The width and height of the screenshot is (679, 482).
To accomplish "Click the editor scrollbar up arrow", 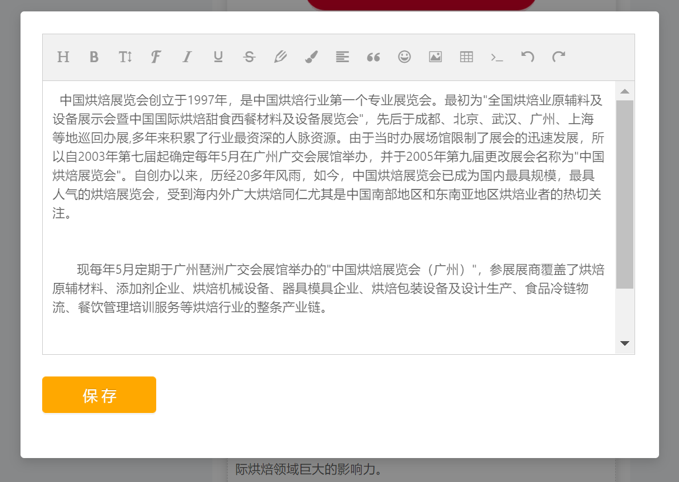I will tap(624, 91).
